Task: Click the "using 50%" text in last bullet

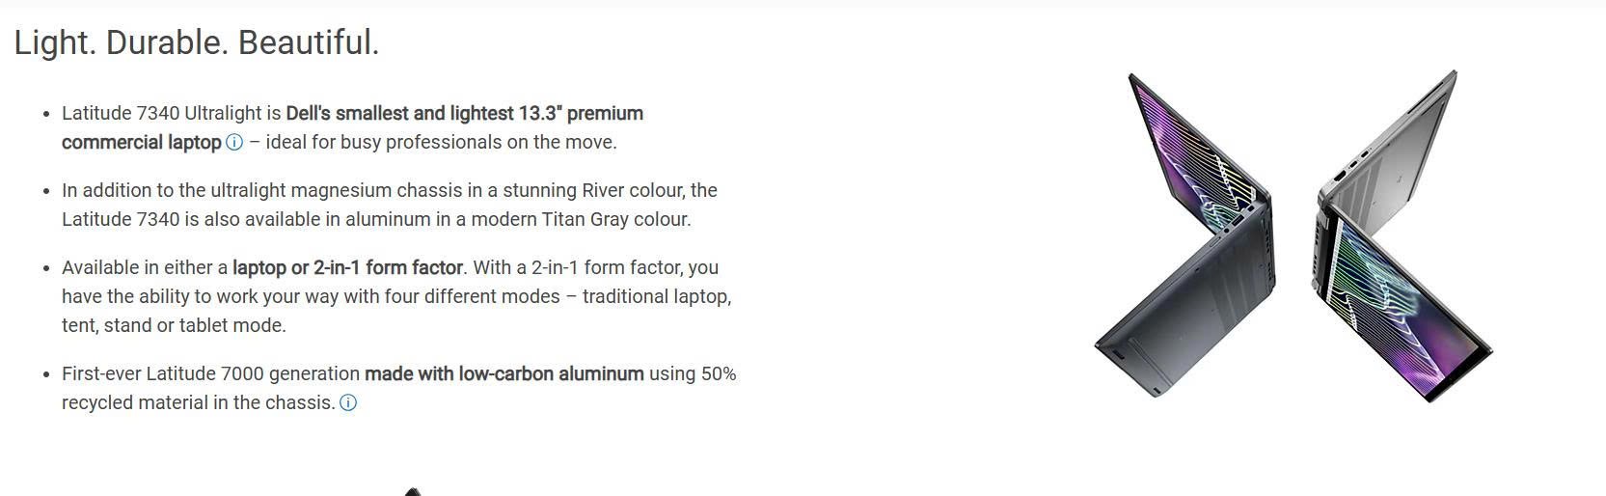Action: (693, 374)
